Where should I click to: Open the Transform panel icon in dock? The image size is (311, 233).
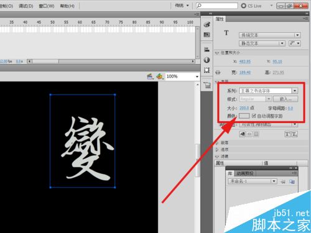(x=207, y=70)
